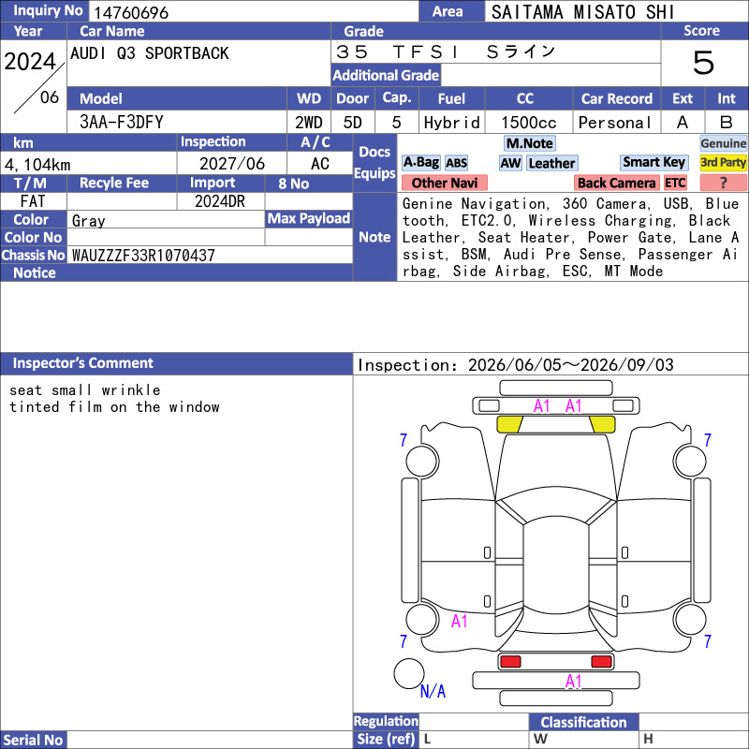Click the mileage 4,104km

click(x=37, y=165)
